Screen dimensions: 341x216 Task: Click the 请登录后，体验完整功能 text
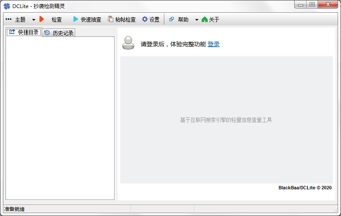click(173, 44)
